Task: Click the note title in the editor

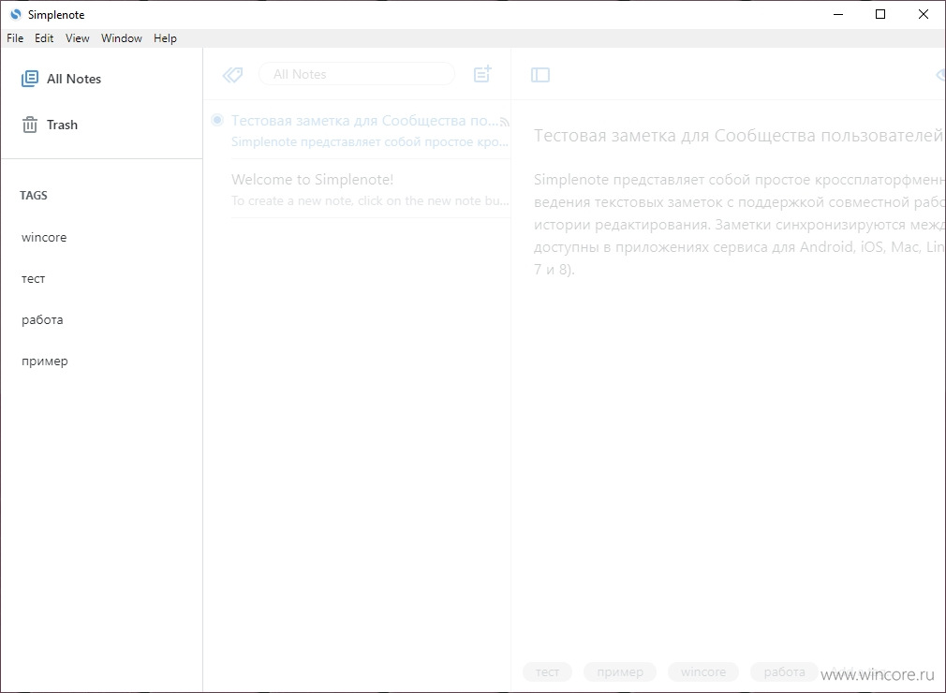Action: (x=738, y=136)
